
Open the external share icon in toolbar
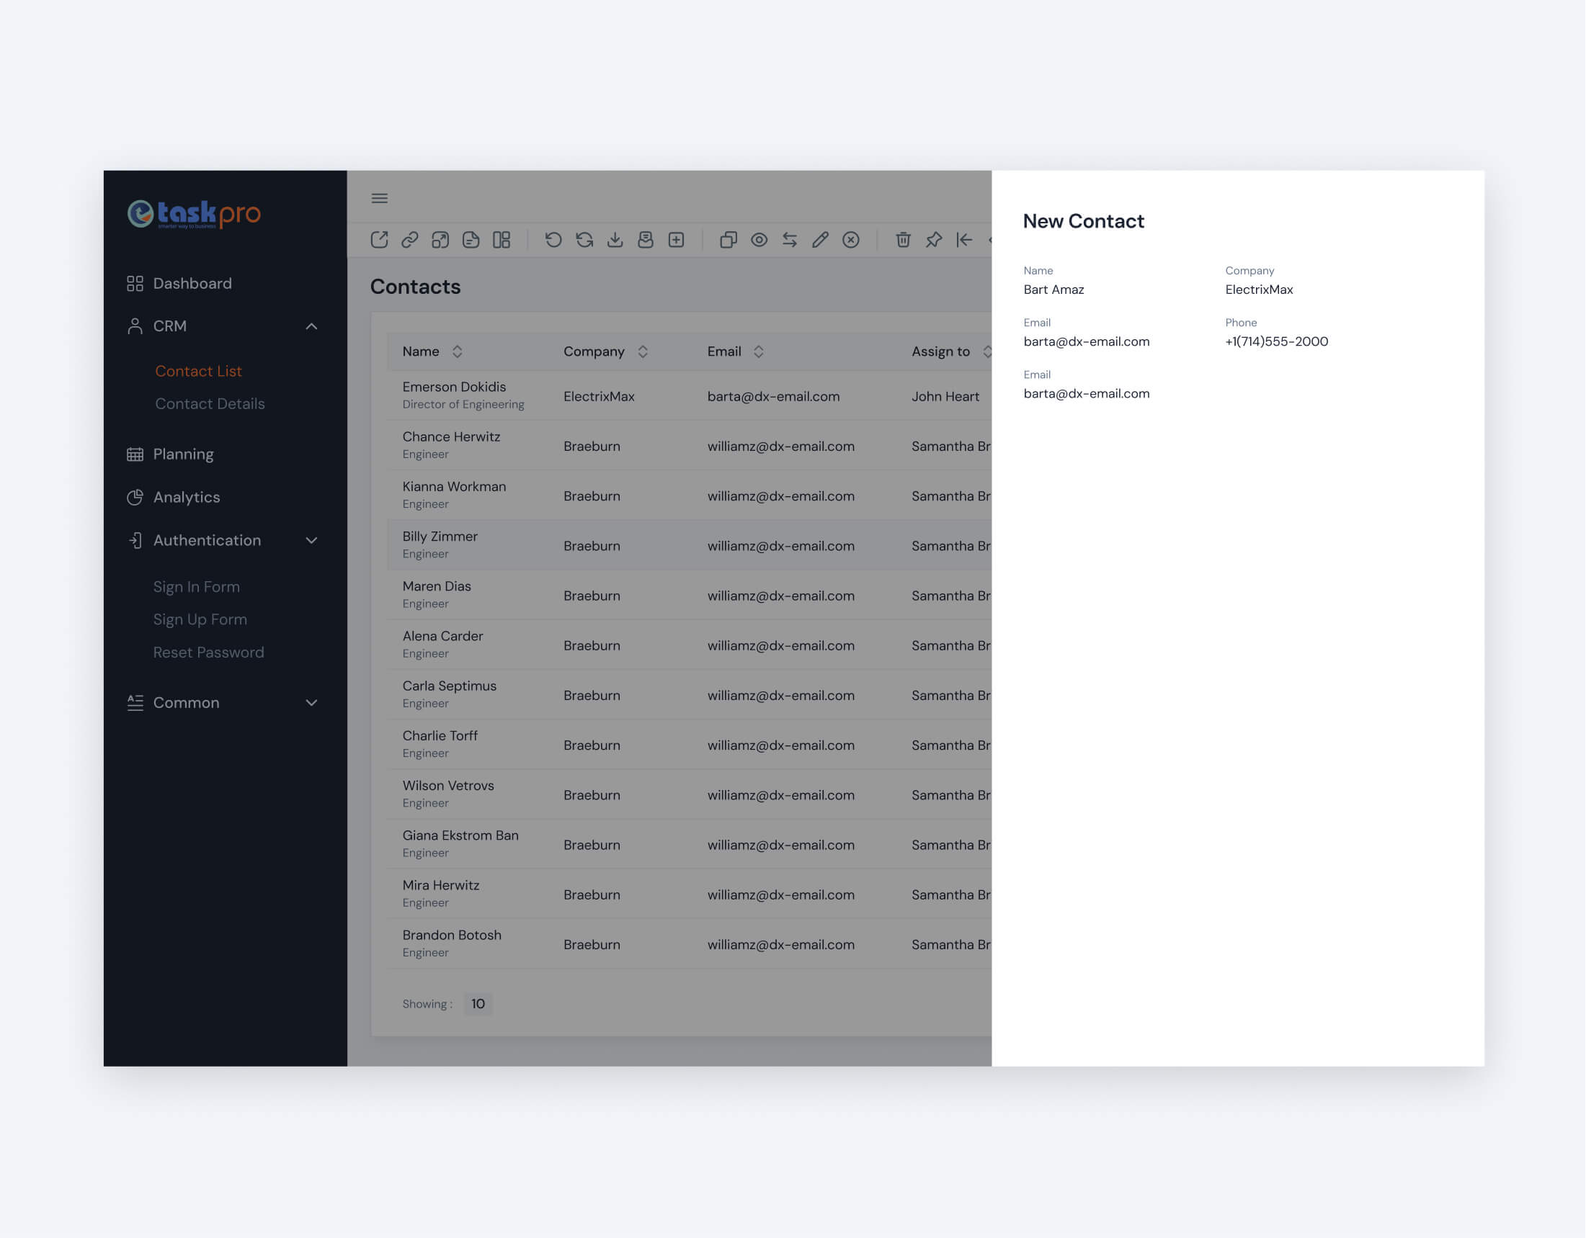pos(379,240)
